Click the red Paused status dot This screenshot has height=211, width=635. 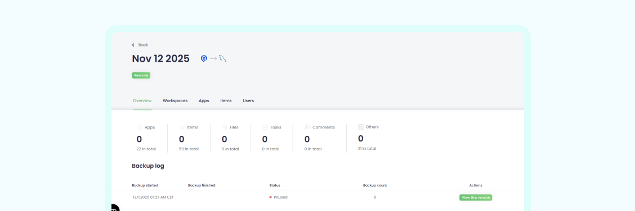(x=271, y=198)
